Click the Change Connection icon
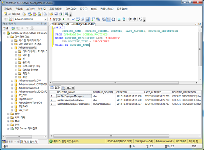The image size is (204, 150). (11, 19)
